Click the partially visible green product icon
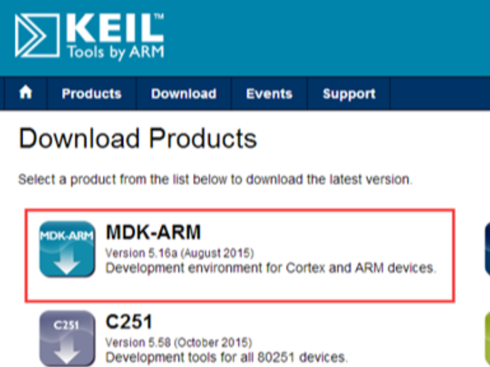Viewport: 490px width, 367px height. (487, 340)
